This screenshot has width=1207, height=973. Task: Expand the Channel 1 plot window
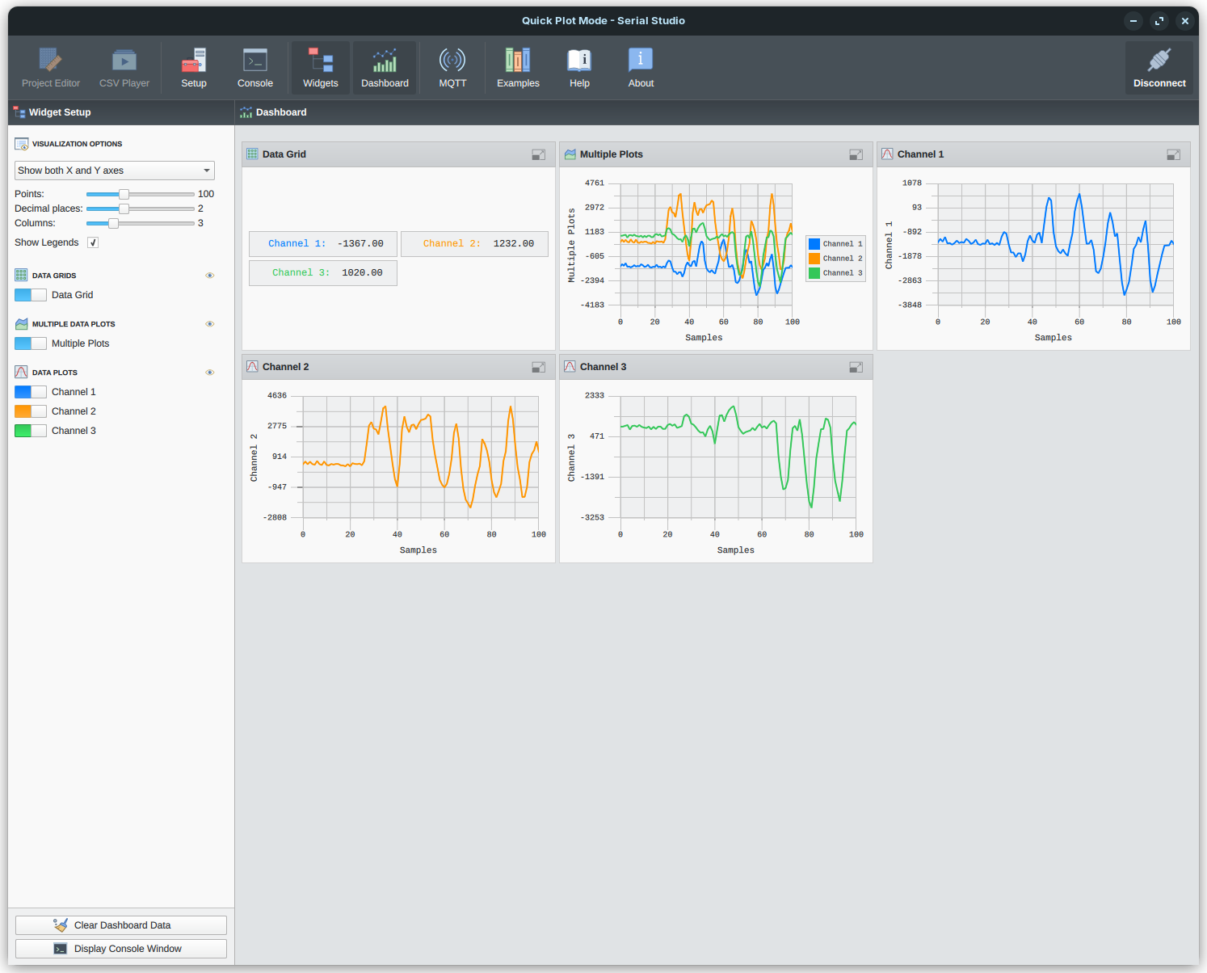1173,154
